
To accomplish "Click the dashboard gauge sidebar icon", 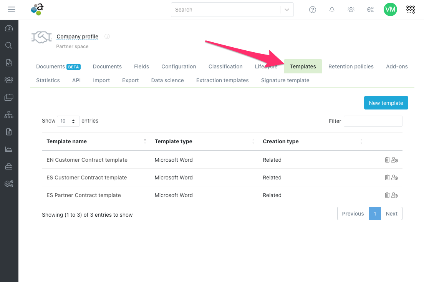I will pos(9,28).
